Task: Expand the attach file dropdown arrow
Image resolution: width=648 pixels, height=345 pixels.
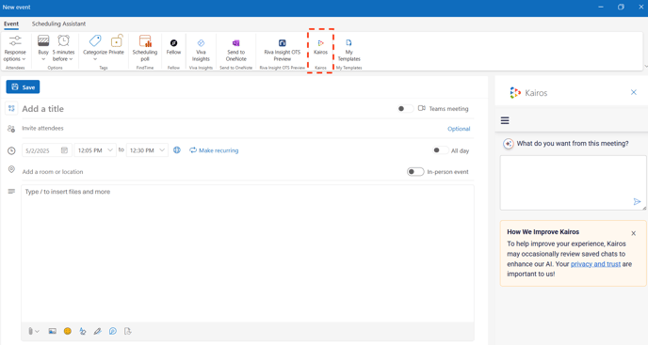Action: pyautogui.click(x=37, y=331)
